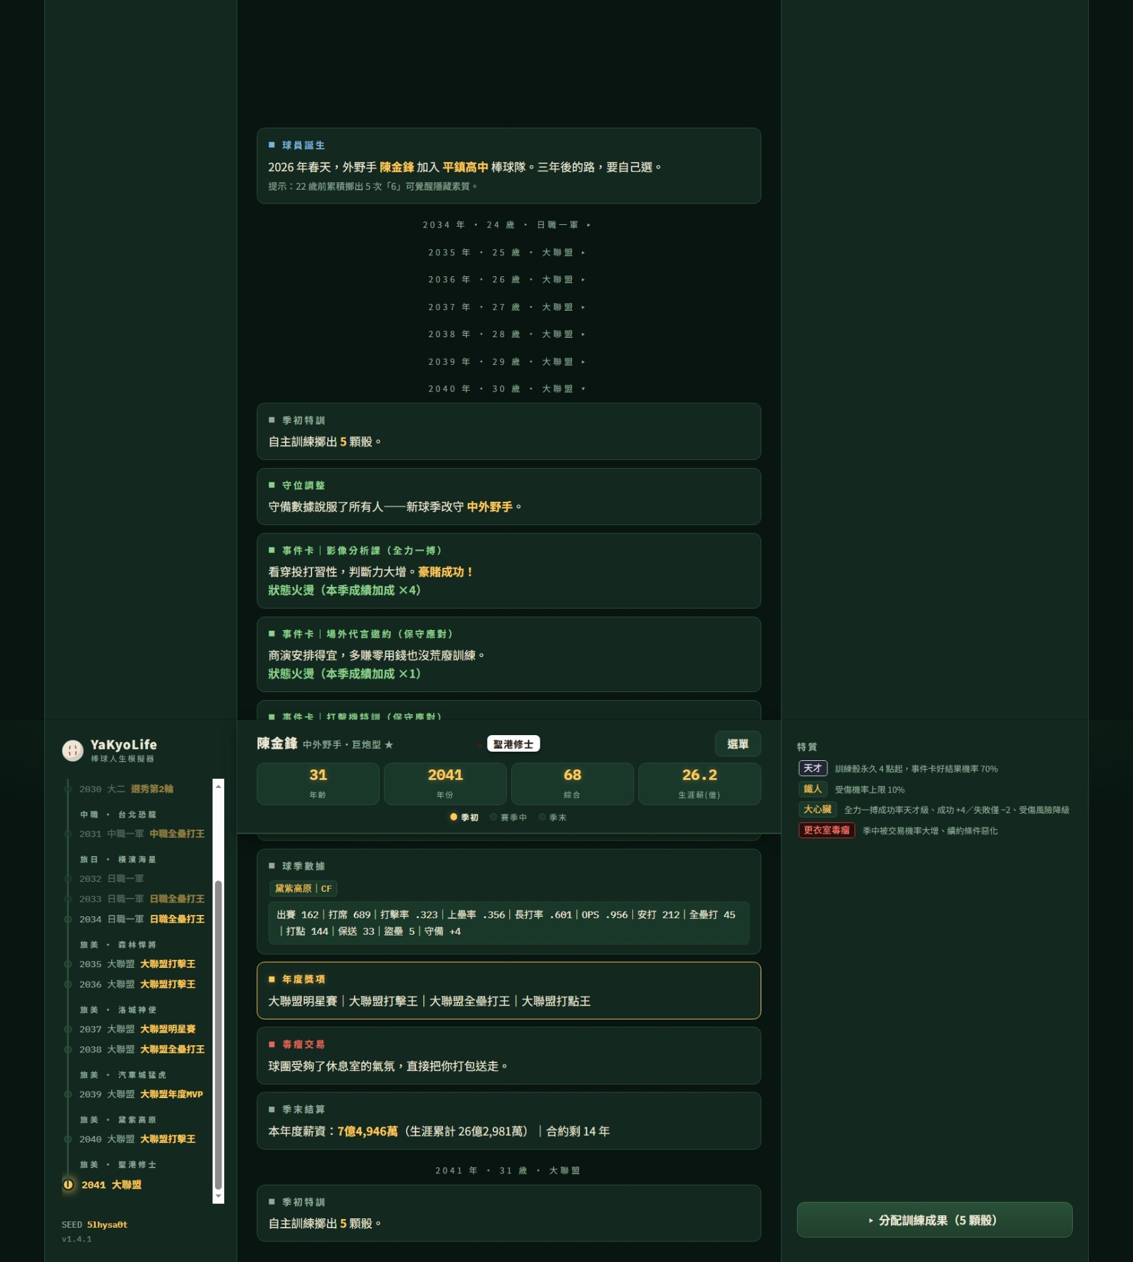Click the red square icon beside 毒瘤交易
The image size is (1133, 1262).
tap(272, 1045)
